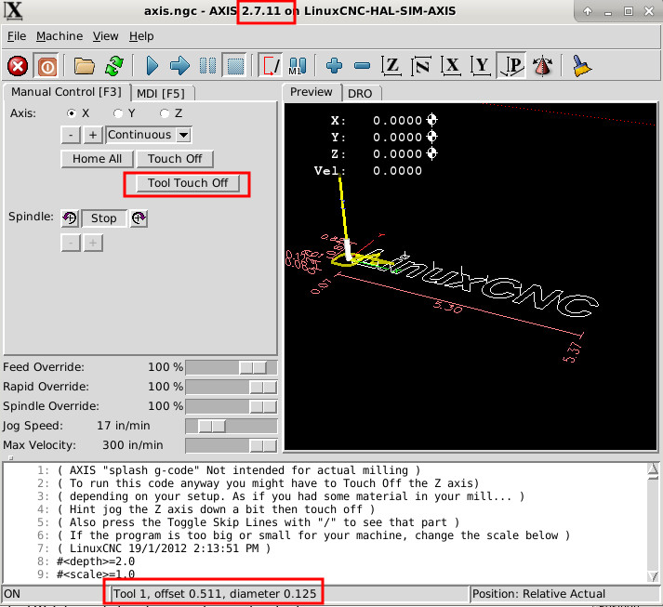Screen dimensions: 663x607
Task: Start spindle counterclockwise icon
Action: point(70,218)
